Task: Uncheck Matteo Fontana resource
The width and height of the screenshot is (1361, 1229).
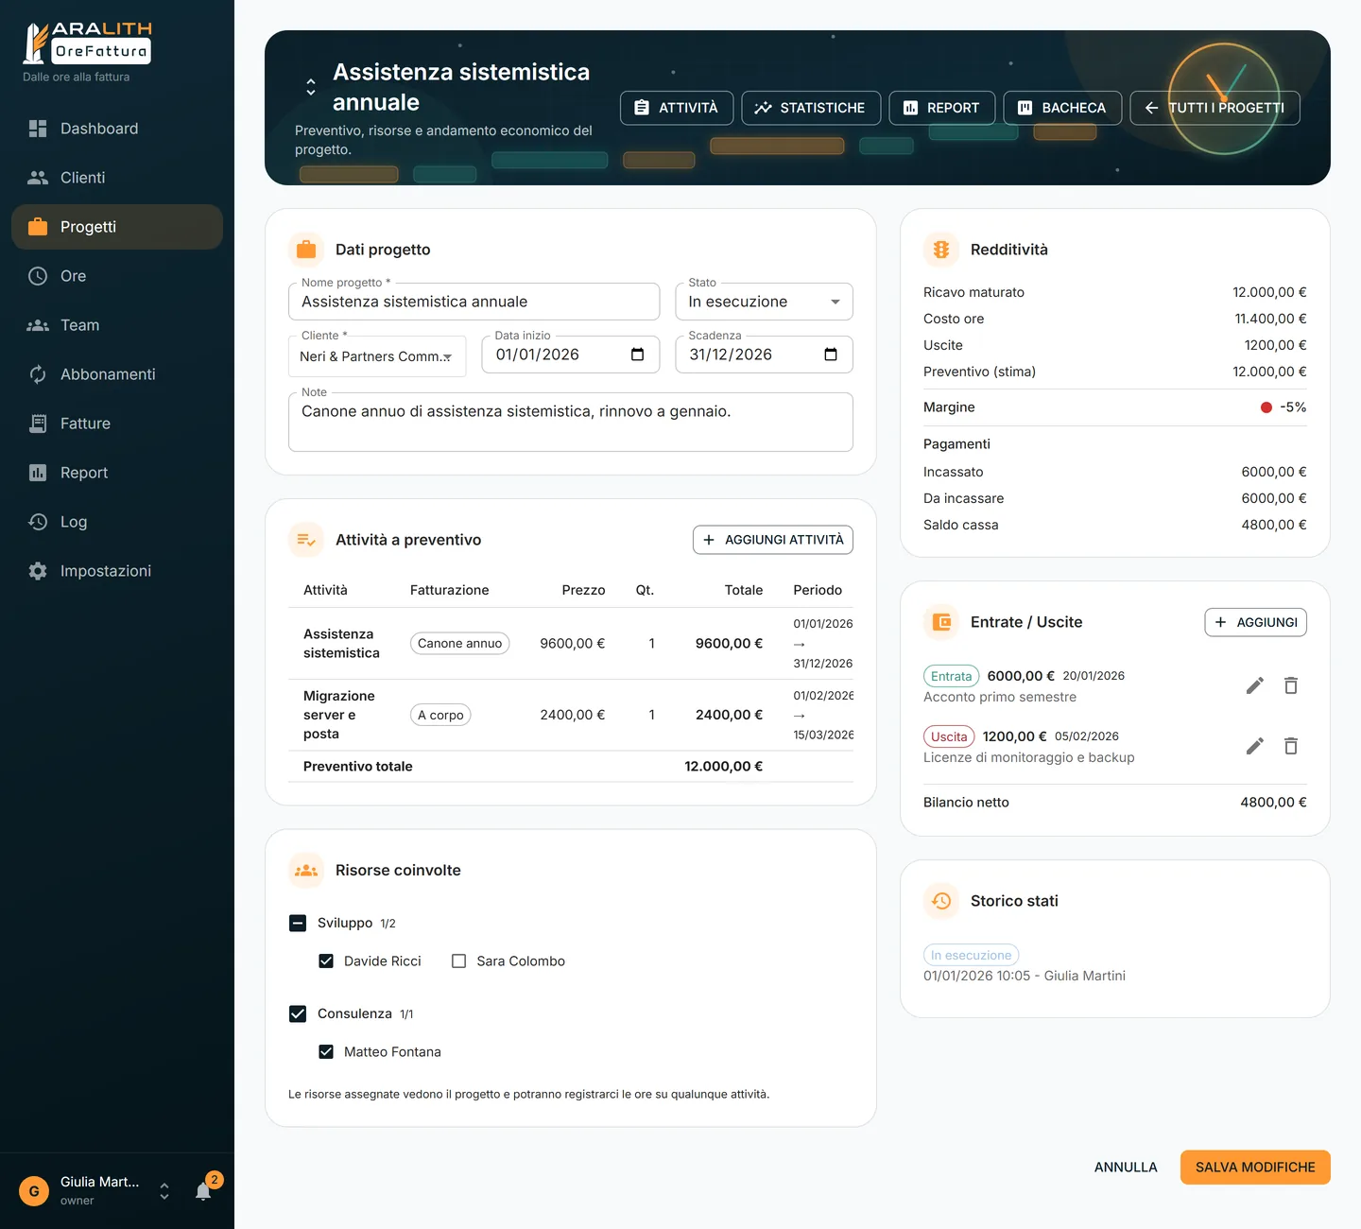Action: click(326, 1051)
